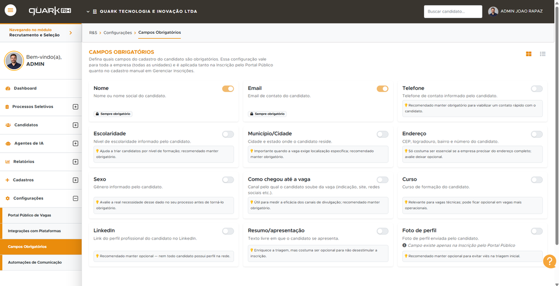Click the admin avatar in the top bar

(493, 11)
